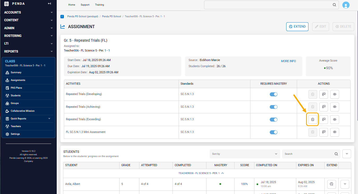This screenshot has height=194, width=358.
Task: Click the Assignment chart icon beside heading
Action: coord(63,27)
